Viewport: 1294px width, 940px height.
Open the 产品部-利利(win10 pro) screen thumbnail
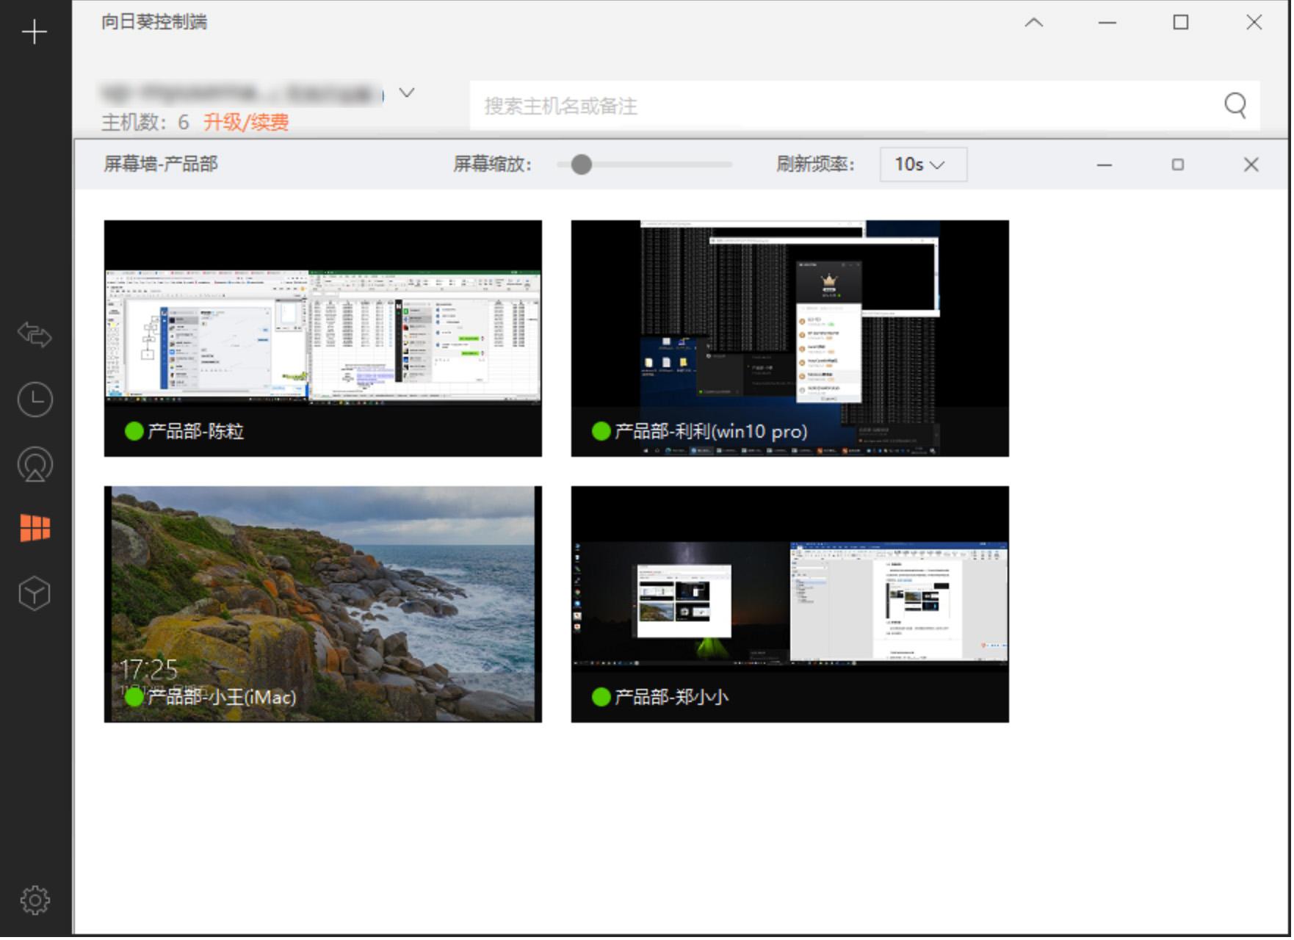point(792,339)
